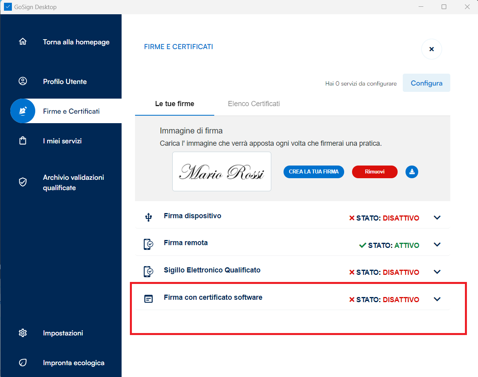
Task: Click the home icon in the sidebar
Action: click(x=23, y=42)
